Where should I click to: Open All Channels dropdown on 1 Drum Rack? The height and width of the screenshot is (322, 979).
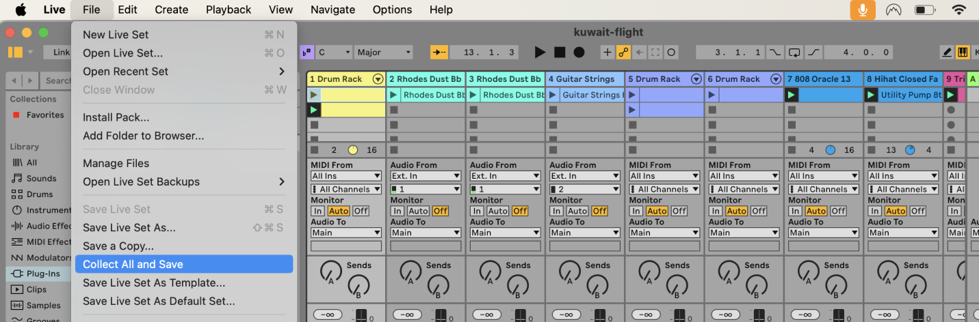(346, 189)
